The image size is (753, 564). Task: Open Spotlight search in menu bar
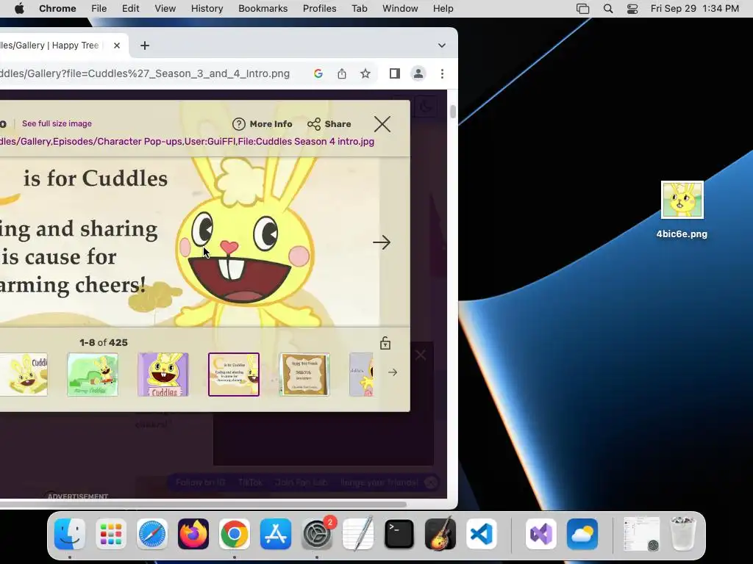(x=608, y=9)
